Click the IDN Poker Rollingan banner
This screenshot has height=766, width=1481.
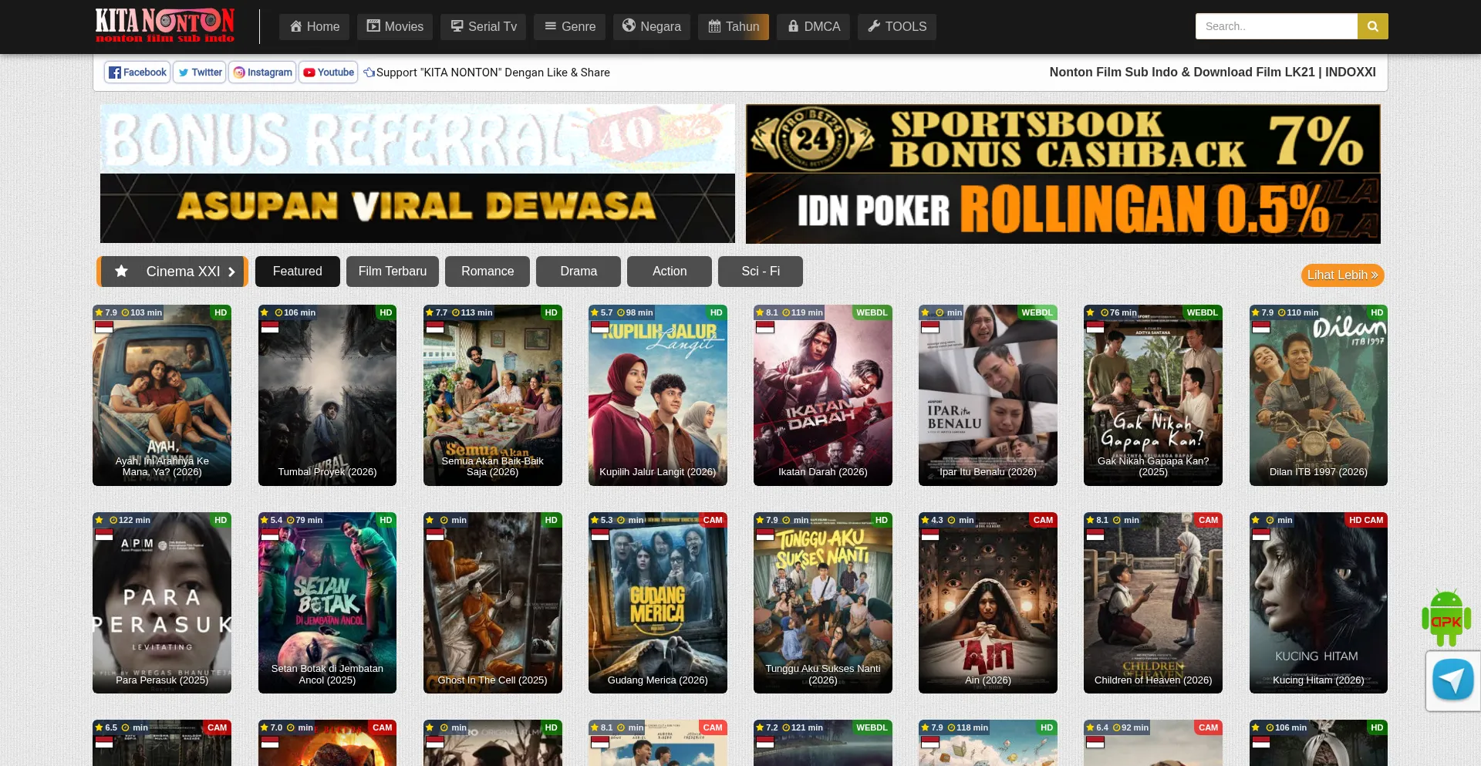tap(1063, 208)
